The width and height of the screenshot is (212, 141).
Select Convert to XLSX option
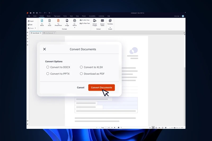91,67
